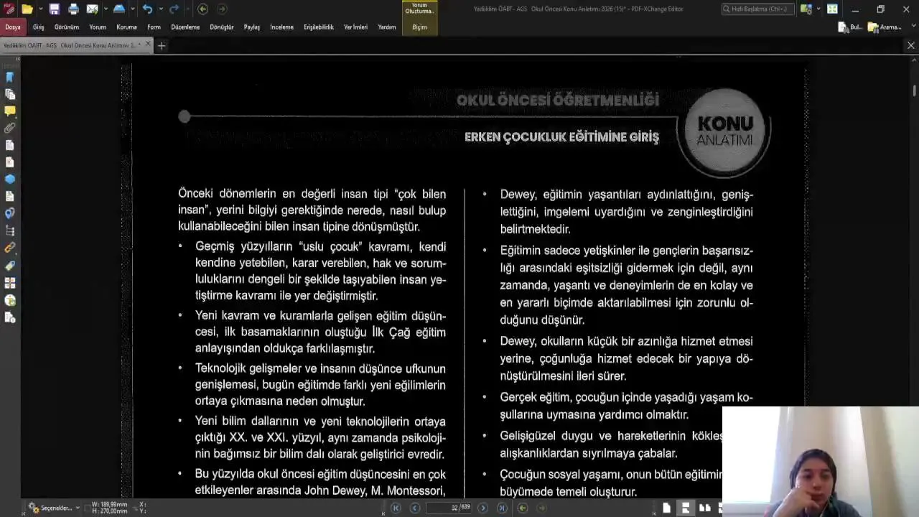The image size is (919, 517).
Task: Open the Comments sidebar panel icon
Action: tap(10, 111)
